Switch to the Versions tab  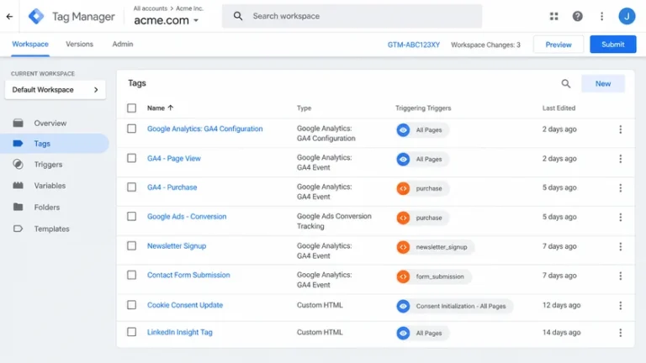(x=80, y=44)
